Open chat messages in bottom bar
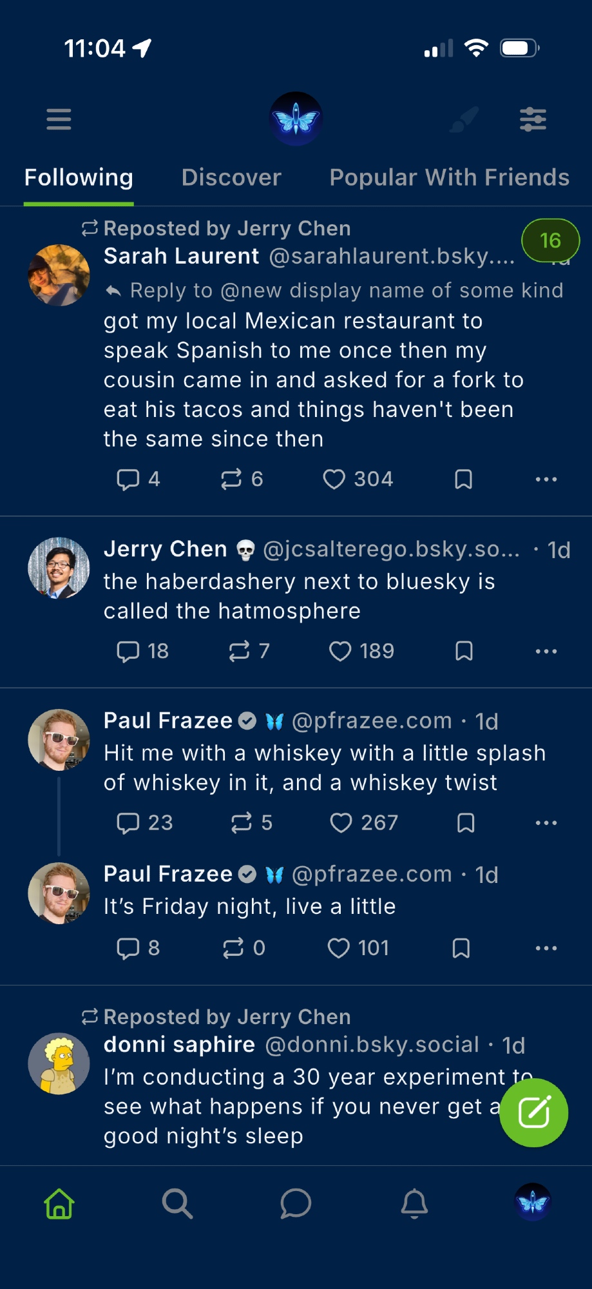The image size is (592, 1289). coord(296,1203)
